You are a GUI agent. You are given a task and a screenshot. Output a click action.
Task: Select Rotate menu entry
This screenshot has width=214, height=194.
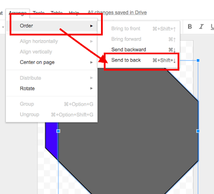tap(52, 88)
